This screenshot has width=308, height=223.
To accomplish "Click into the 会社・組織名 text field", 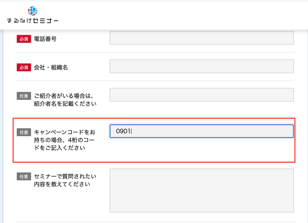I will pyautogui.click(x=201, y=66).
